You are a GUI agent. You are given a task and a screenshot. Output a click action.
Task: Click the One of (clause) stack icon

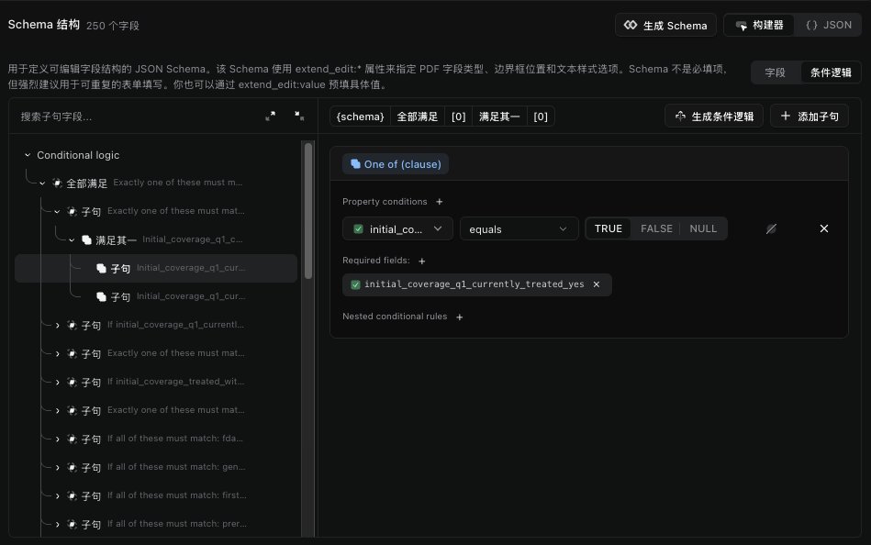tap(355, 164)
